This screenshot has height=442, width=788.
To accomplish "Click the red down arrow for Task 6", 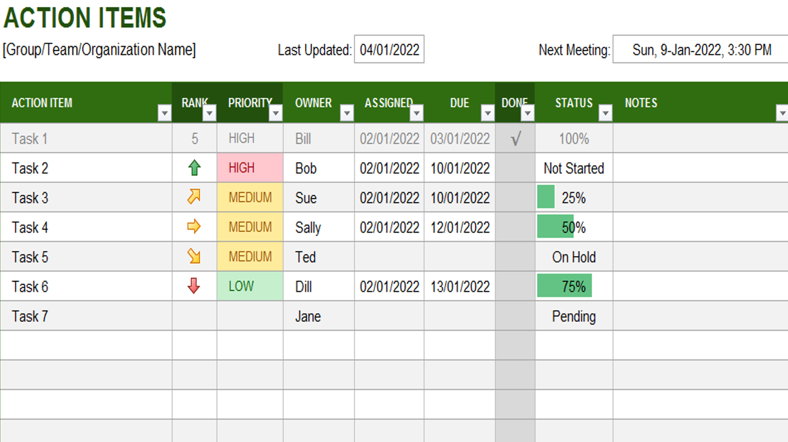I will [x=194, y=286].
